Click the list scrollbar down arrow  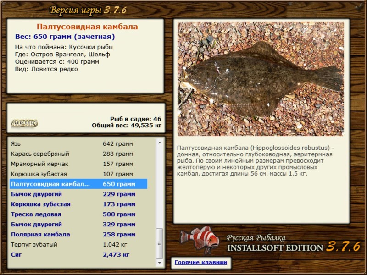(x=160, y=263)
